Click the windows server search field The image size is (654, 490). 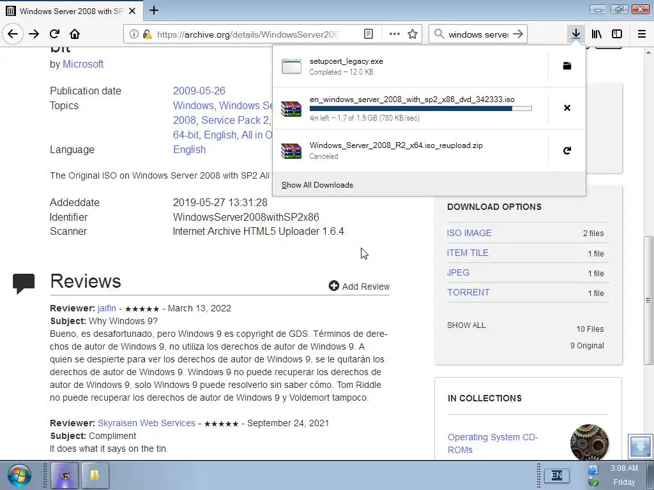(478, 34)
